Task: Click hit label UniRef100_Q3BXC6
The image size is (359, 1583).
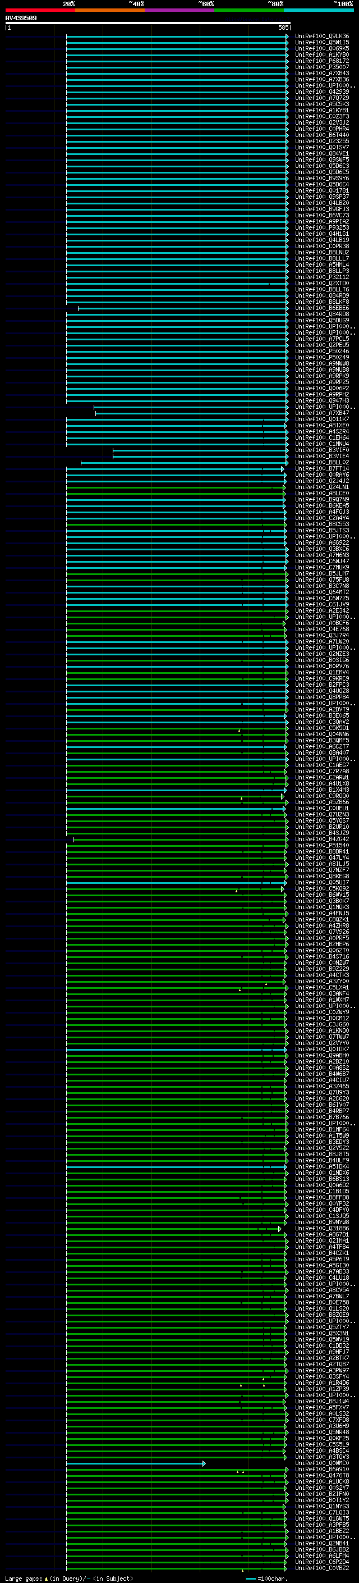Action: [x=321, y=549]
